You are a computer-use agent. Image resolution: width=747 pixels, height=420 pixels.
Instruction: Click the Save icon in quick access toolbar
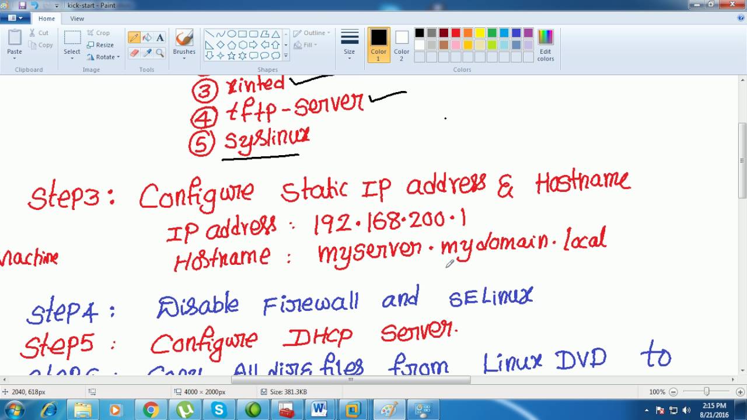tap(23, 5)
